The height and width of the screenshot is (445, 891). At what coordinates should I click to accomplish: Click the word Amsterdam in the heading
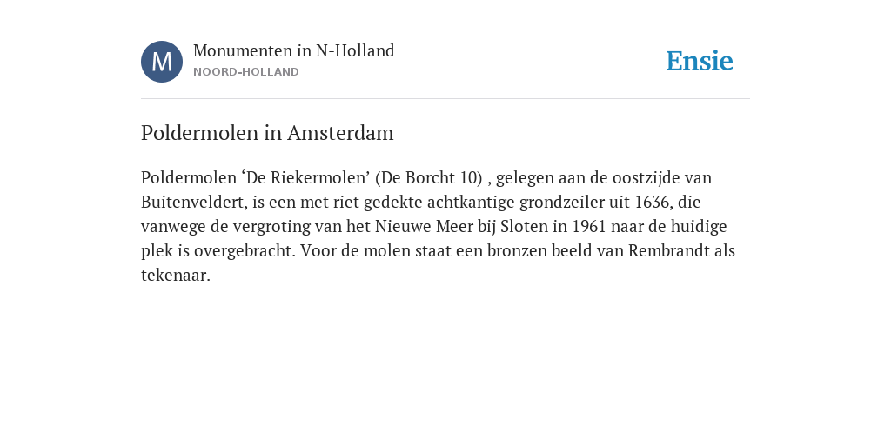[x=340, y=133]
